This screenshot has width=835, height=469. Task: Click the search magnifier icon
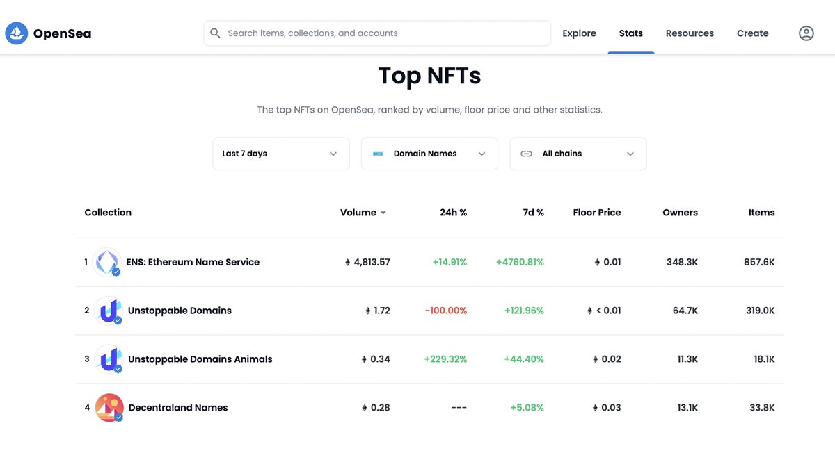pyautogui.click(x=215, y=33)
